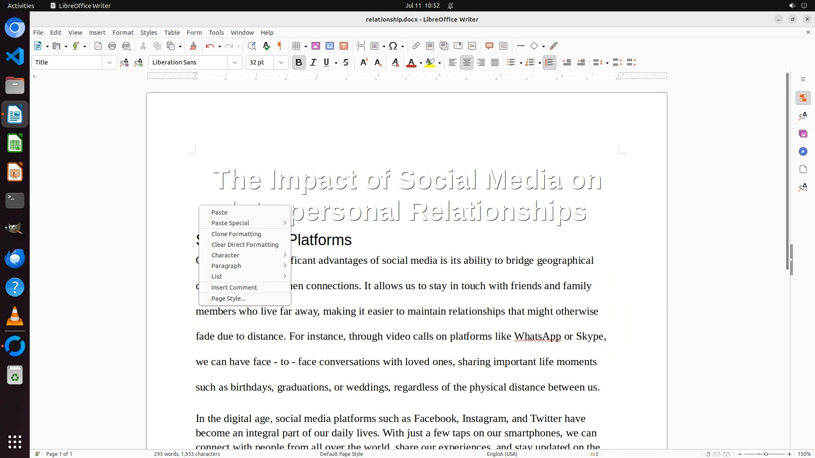Open Thunderbird from the dock
Screen dimensions: 815x458
(15, 258)
